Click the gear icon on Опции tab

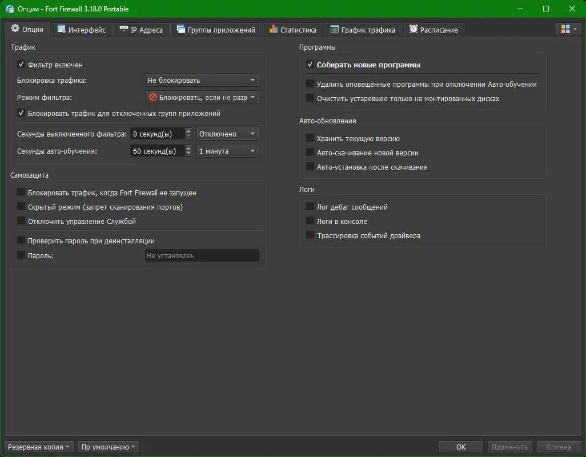coord(15,29)
